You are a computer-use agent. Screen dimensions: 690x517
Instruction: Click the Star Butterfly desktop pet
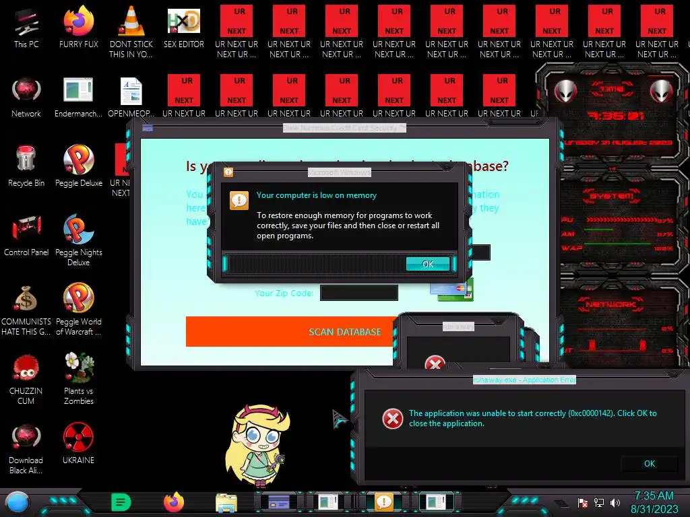tap(257, 444)
